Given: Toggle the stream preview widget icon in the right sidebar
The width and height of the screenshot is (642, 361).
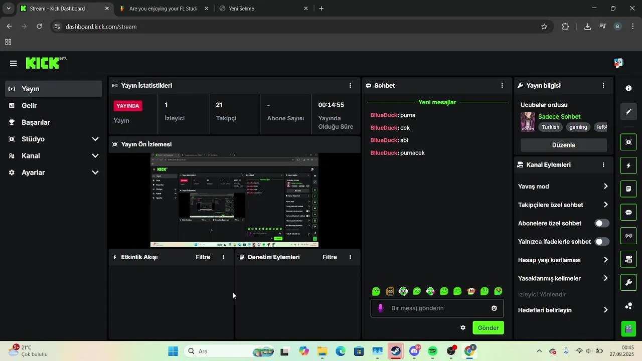Looking at the screenshot, I should pyautogui.click(x=628, y=142).
